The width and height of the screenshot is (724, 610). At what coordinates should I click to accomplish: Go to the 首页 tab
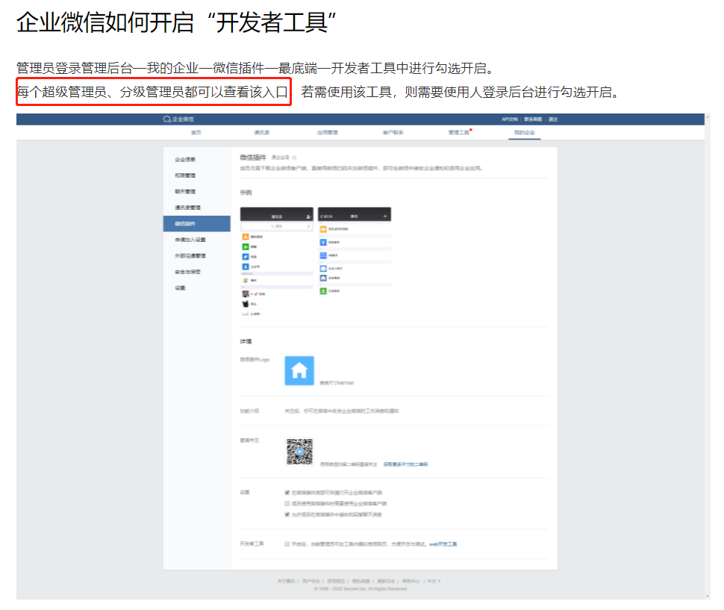point(196,133)
